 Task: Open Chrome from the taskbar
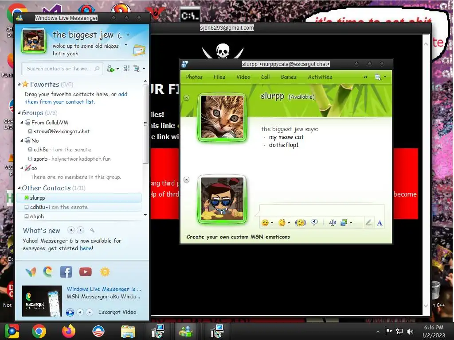[39, 331]
